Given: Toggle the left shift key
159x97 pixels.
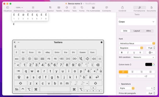Looking at the screenshot, I should (21, 83).
